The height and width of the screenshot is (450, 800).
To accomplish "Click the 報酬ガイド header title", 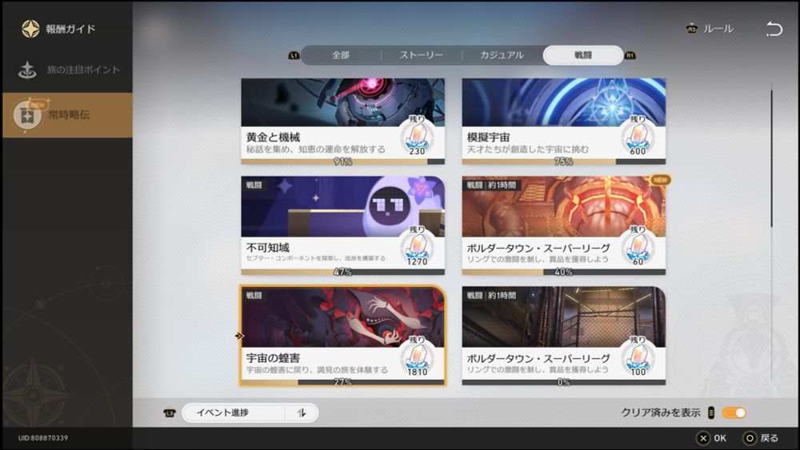I will pos(70,29).
